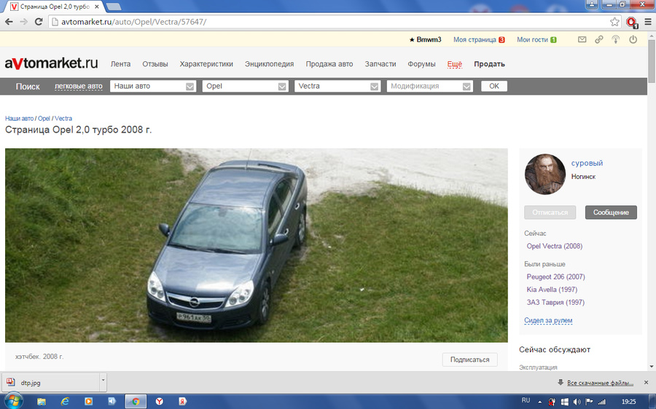Close the downloads bar
The width and height of the screenshot is (656, 409).
tap(646, 383)
